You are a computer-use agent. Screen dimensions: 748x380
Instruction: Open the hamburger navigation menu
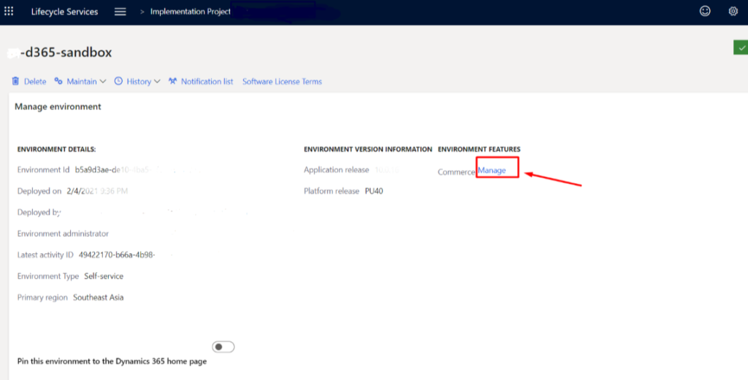(x=121, y=12)
